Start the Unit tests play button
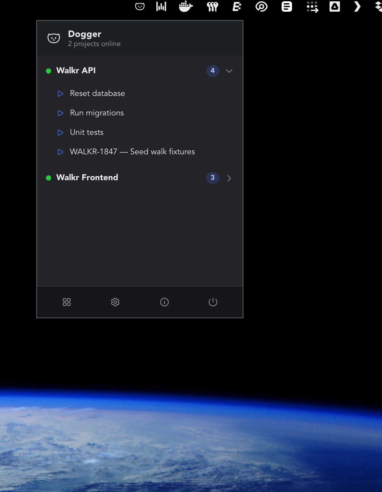The height and width of the screenshot is (492, 382). (61, 133)
